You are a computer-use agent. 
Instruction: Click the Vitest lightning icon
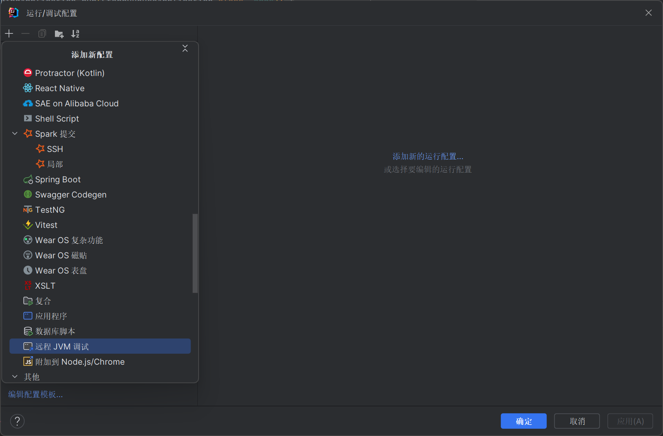point(28,225)
